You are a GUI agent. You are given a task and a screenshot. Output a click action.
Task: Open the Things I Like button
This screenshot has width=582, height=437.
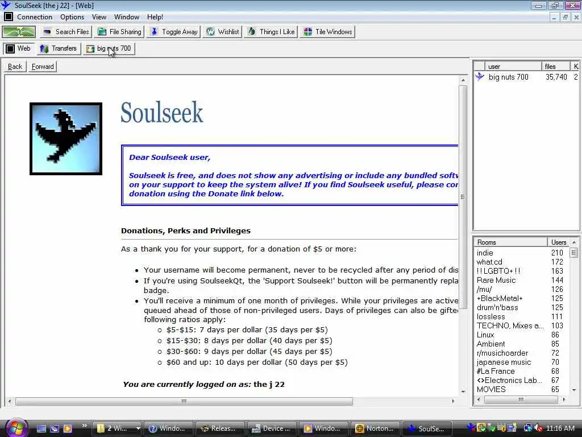pos(271,32)
